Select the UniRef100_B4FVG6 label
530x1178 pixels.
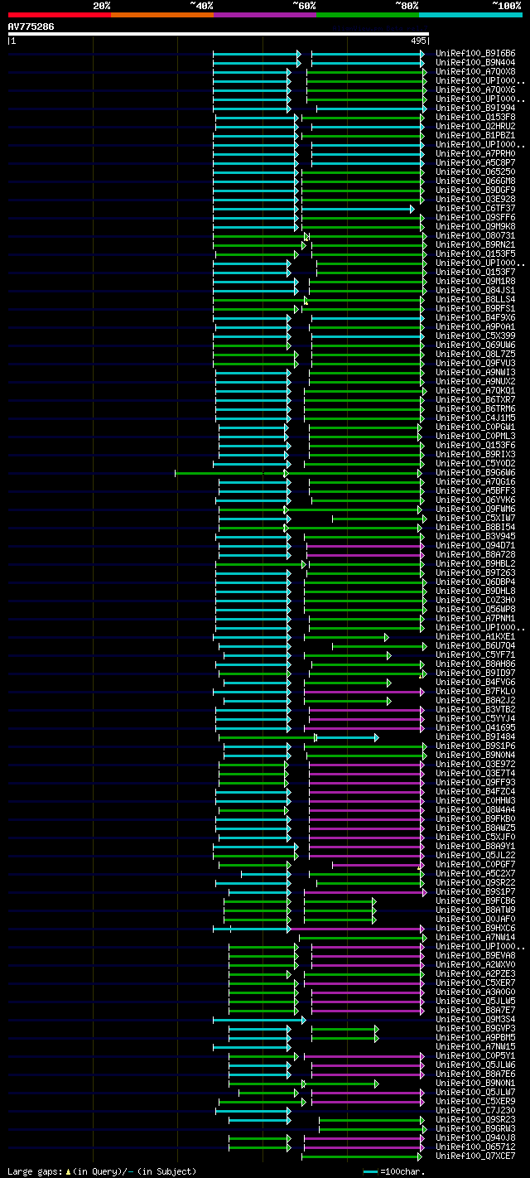click(x=475, y=682)
